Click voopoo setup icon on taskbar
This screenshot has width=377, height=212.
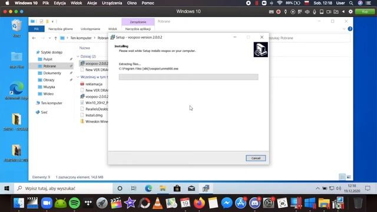pos(206,188)
